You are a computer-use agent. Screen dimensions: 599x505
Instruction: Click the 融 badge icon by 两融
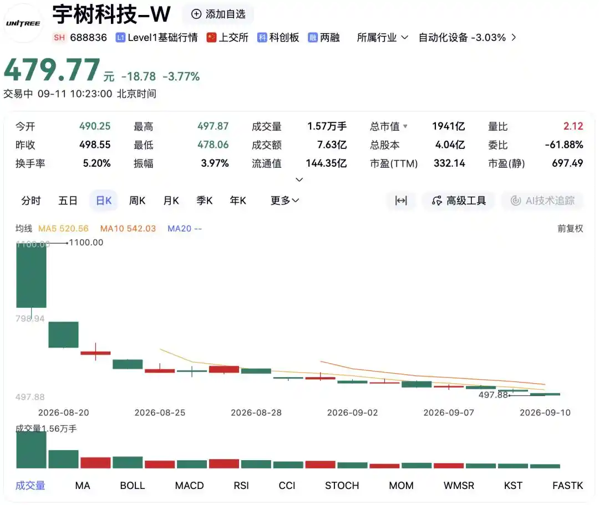(x=312, y=38)
